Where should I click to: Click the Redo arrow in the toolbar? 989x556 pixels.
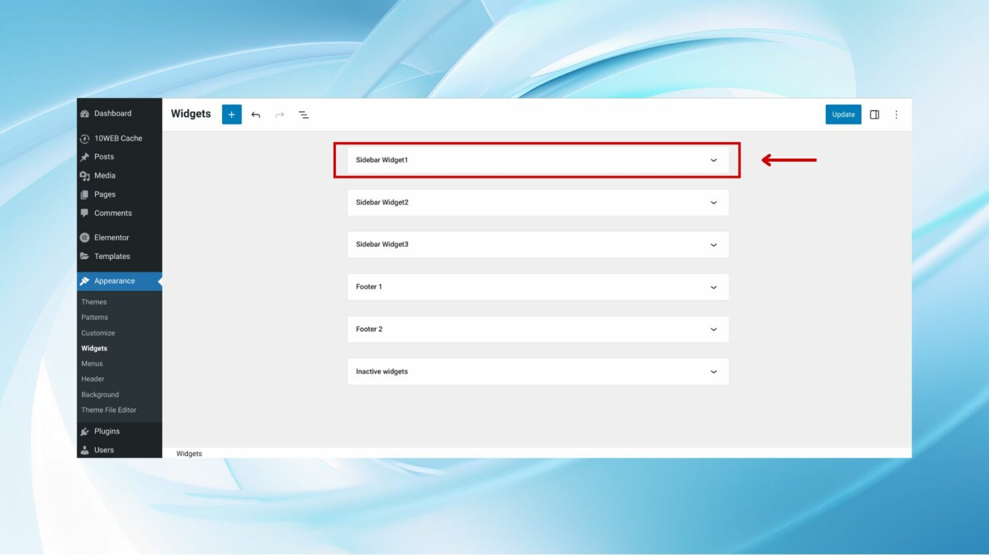tap(279, 114)
